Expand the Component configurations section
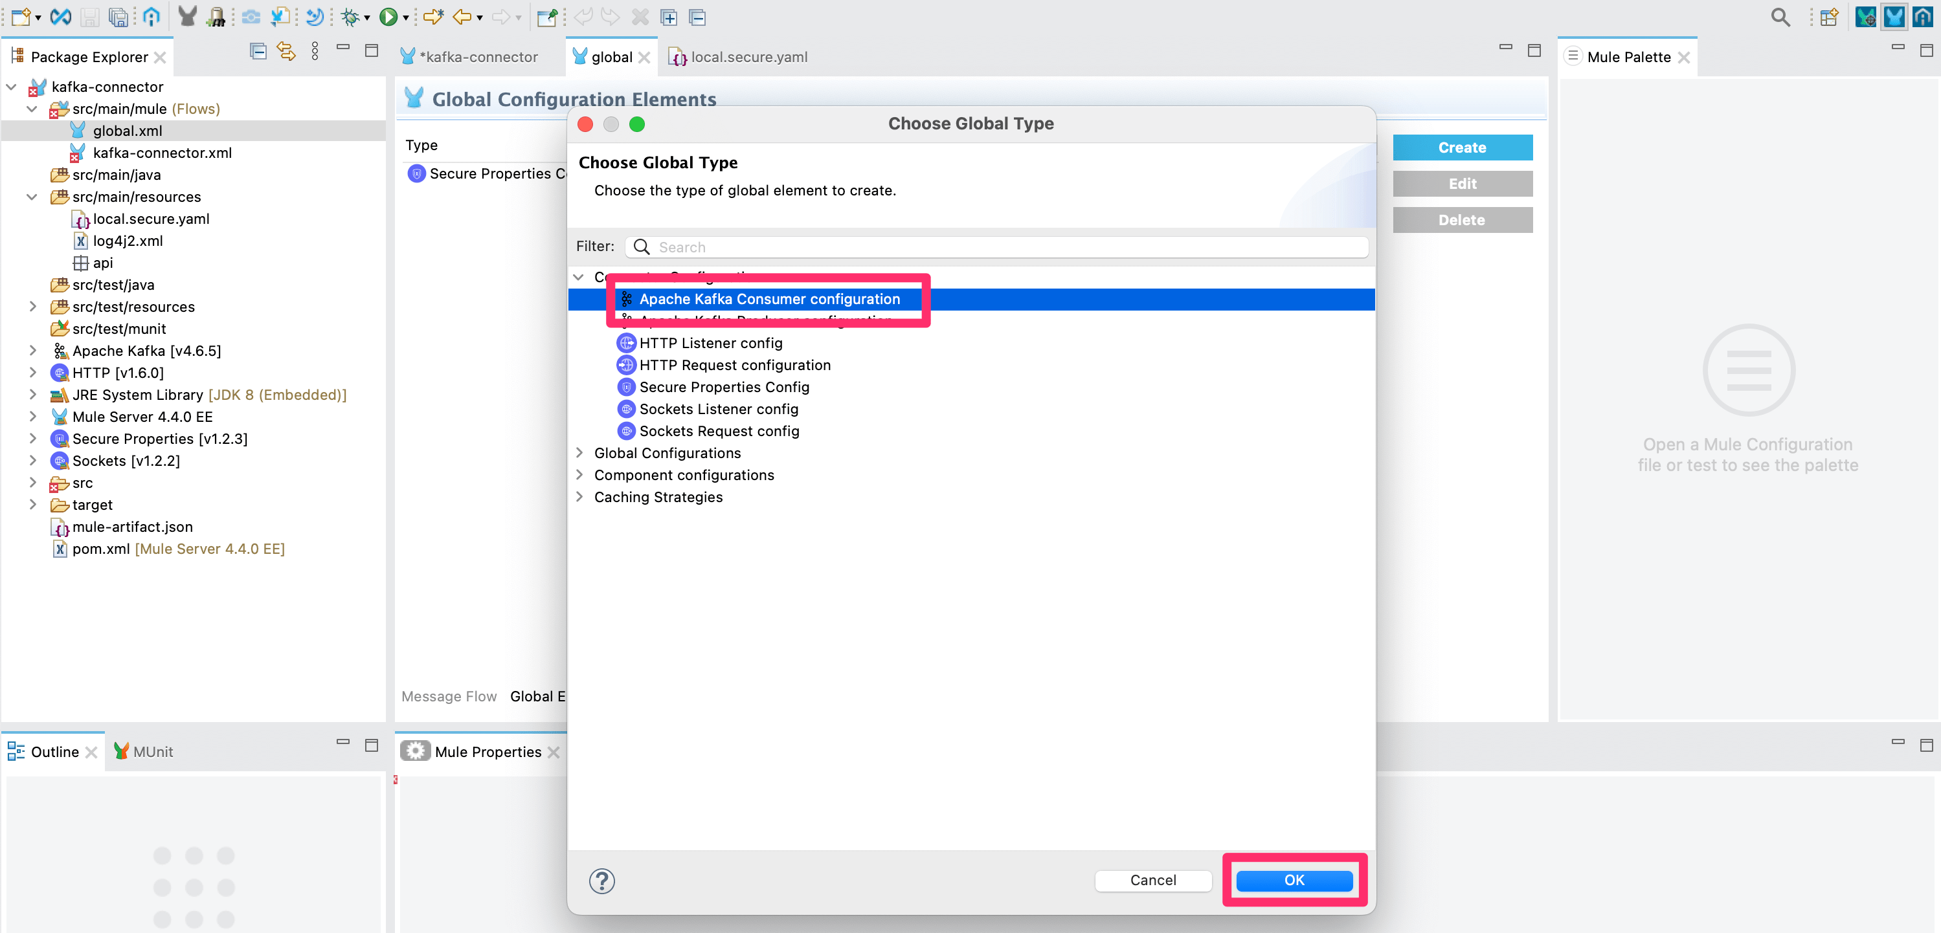The image size is (1941, 933). pyautogui.click(x=579, y=474)
